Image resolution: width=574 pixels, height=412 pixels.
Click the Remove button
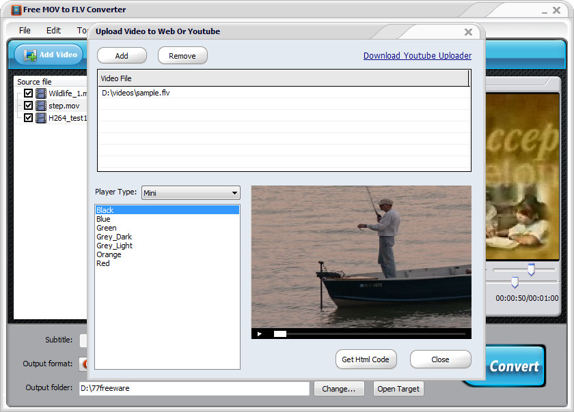pyautogui.click(x=182, y=56)
